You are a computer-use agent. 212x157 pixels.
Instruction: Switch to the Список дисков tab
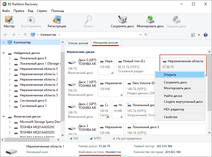coord(78,43)
